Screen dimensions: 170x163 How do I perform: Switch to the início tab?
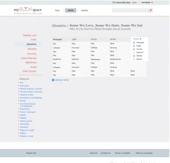point(57,10)
